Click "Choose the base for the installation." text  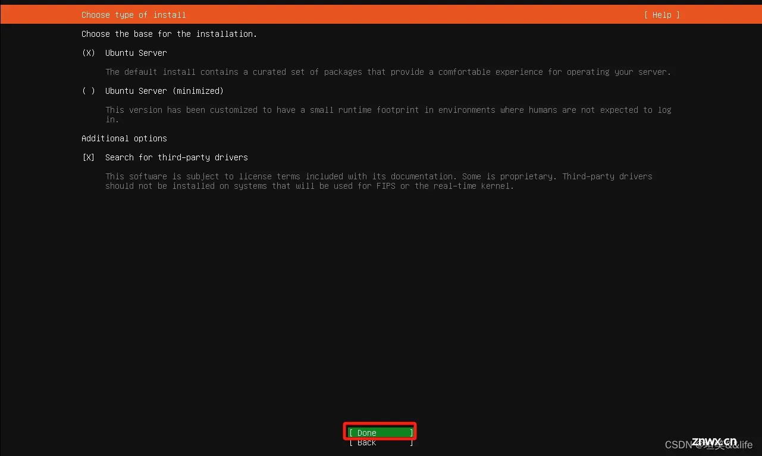[x=170, y=34]
